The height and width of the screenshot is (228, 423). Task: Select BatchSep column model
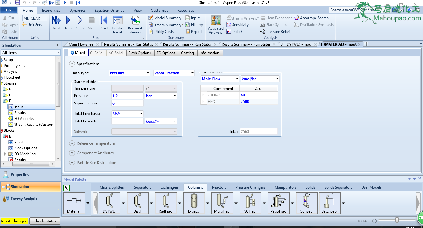point(329,203)
